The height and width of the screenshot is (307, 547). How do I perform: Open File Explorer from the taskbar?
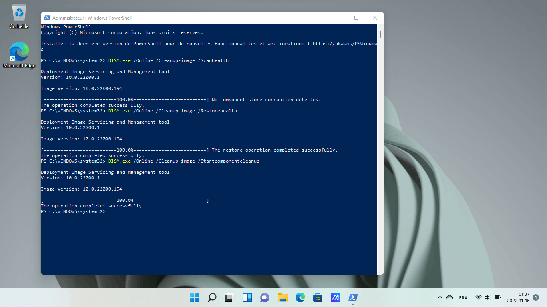(x=283, y=297)
